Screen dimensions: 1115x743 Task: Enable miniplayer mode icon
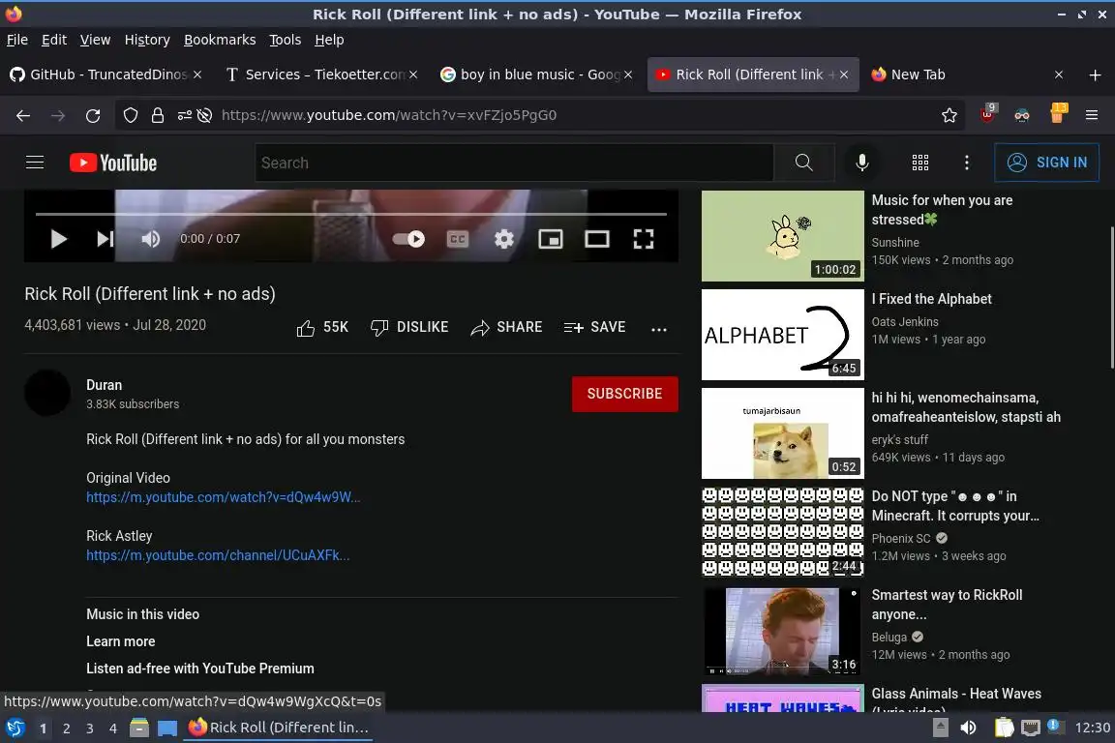(551, 239)
